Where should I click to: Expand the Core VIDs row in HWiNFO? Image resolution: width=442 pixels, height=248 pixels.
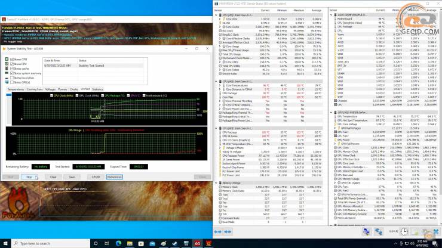[220, 19]
